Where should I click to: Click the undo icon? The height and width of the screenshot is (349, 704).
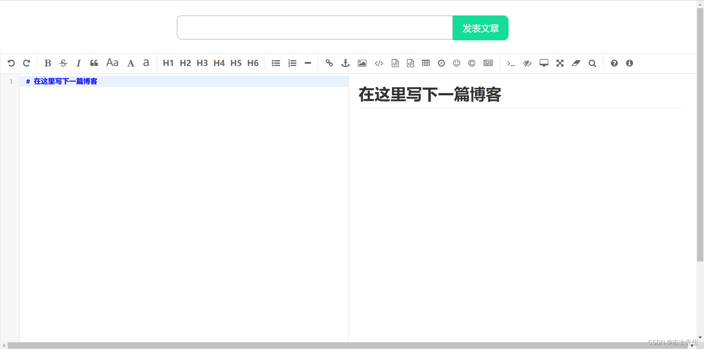(x=11, y=63)
